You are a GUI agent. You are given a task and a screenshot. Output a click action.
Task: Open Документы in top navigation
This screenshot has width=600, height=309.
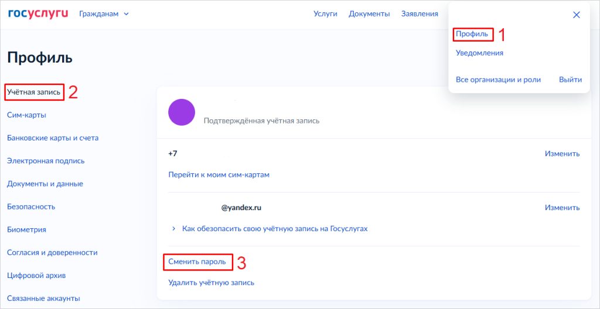369,14
